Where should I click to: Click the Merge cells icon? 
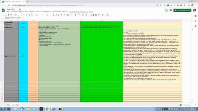71,15
